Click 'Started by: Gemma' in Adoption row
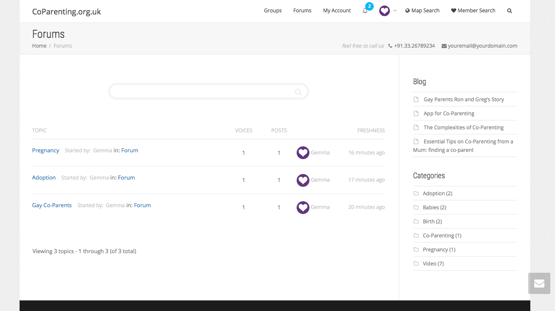Image resolution: width=555 pixels, height=311 pixels. point(85,178)
